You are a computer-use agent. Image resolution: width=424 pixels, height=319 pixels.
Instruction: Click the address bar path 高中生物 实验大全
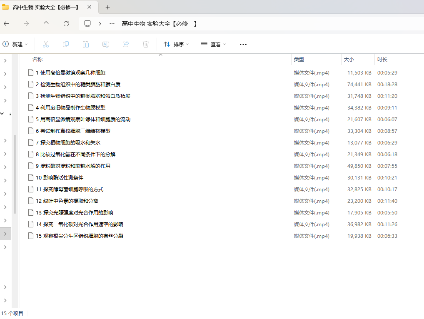pos(159,24)
